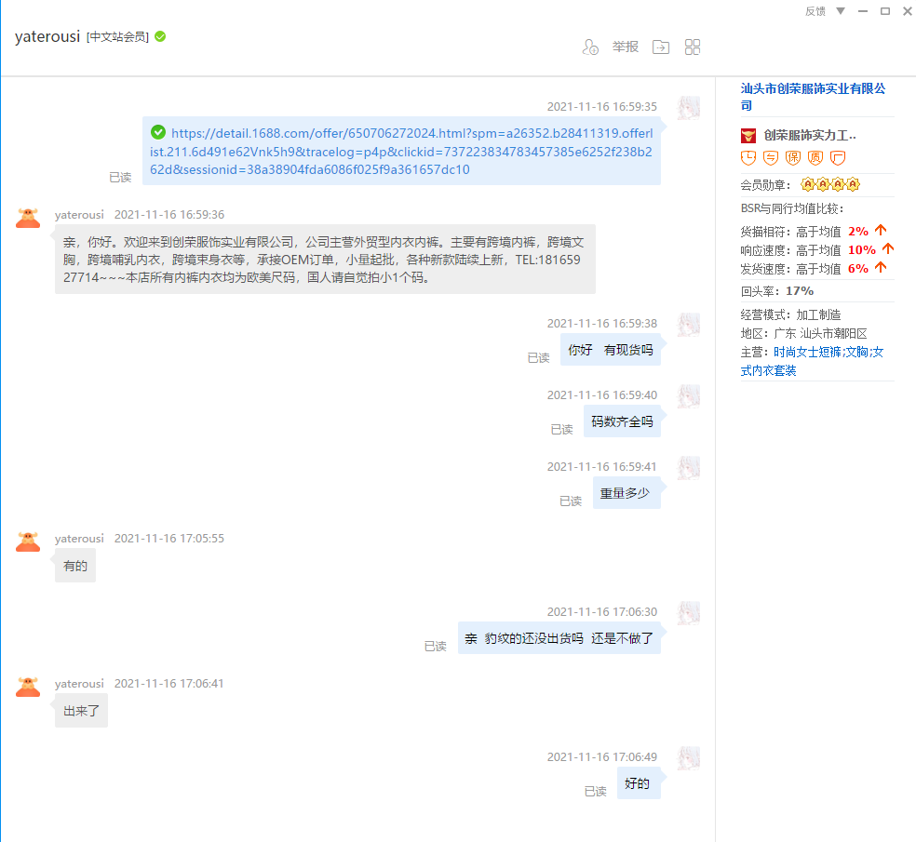Image resolution: width=916 pixels, height=842 pixels.
Task: Click the 保 guarantee shield badge
Action: pyautogui.click(x=792, y=157)
